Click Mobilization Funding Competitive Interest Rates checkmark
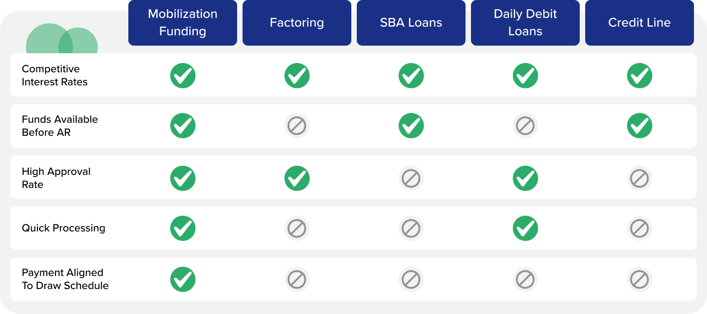This screenshot has width=707, height=314. click(183, 76)
